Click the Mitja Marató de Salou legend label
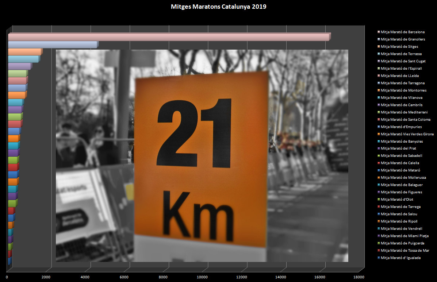The image size is (437, 282). 399,214
